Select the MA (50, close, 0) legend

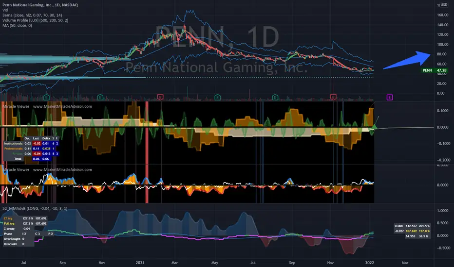tap(17, 26)
